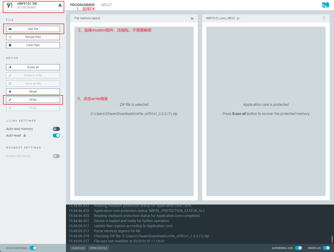
Task: Click log line 'File was last modified'
Action: point(129,241)
